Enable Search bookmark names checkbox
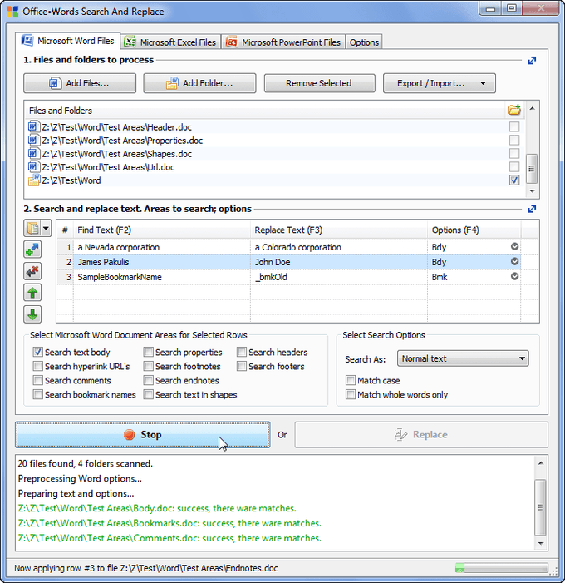The height and width of the screenshot is (583, 565). tap(38, 394)
